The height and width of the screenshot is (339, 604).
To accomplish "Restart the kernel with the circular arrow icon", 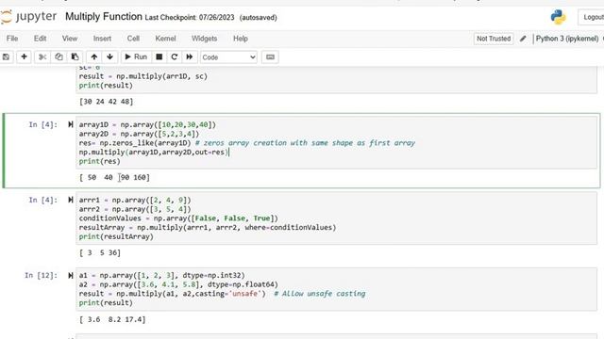I will (x=174, y=56).
